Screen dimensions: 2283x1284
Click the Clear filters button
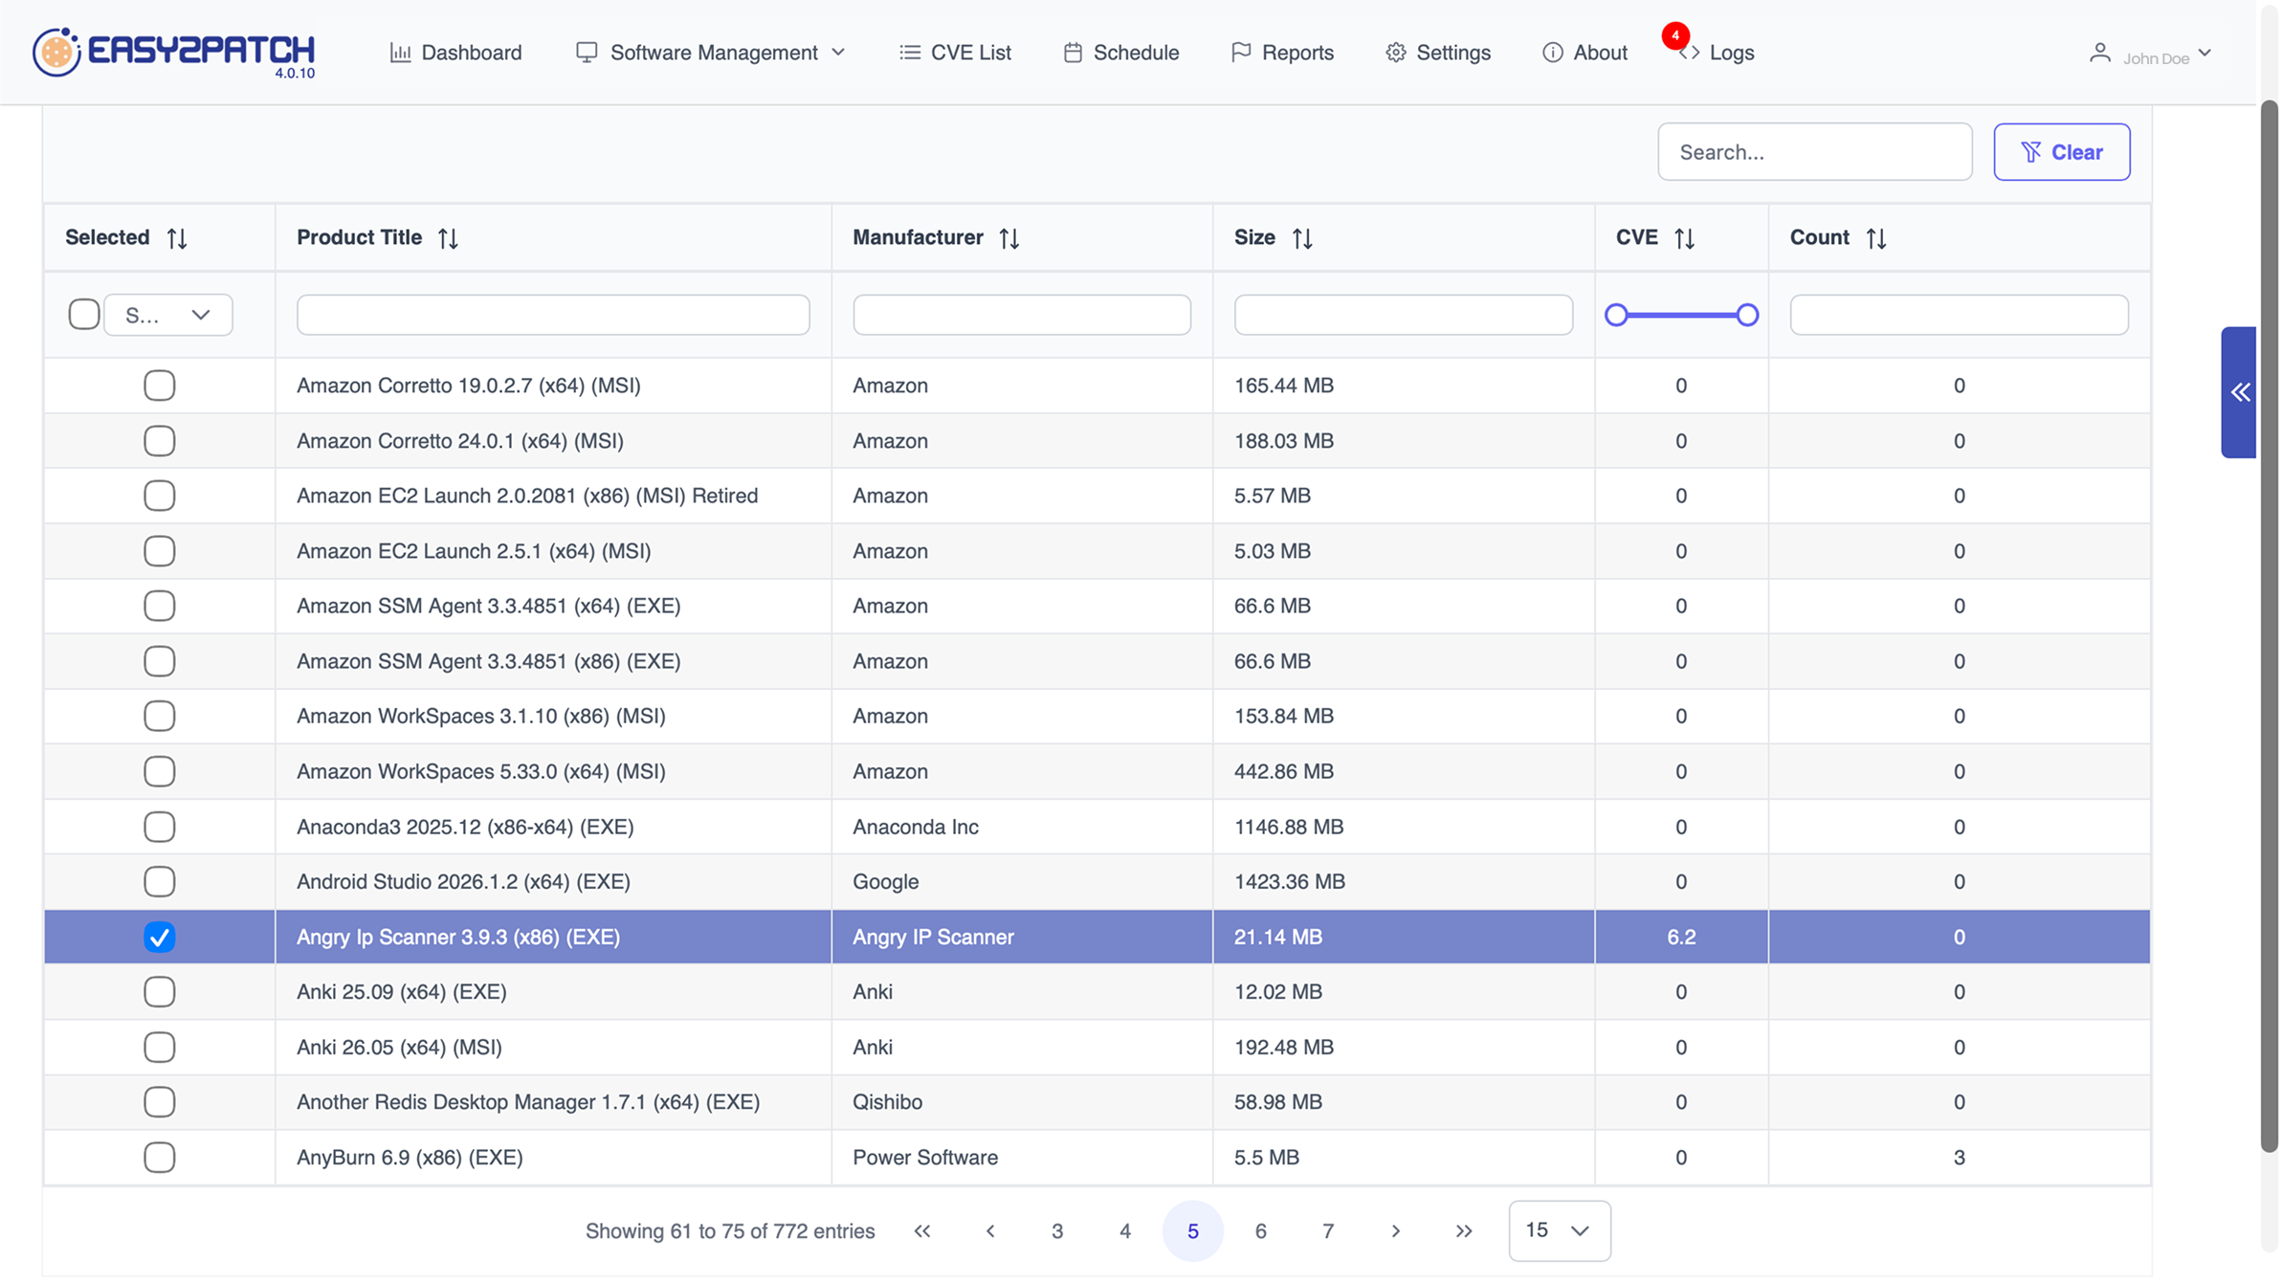tap(2062, 152)
